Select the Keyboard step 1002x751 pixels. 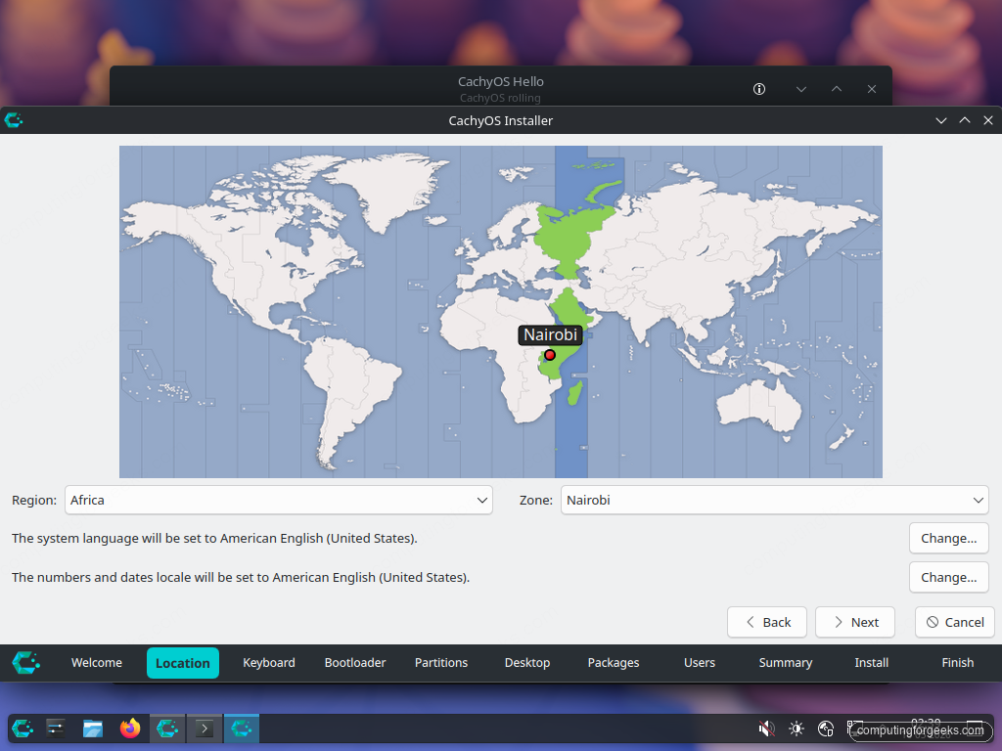pos(269,663)
